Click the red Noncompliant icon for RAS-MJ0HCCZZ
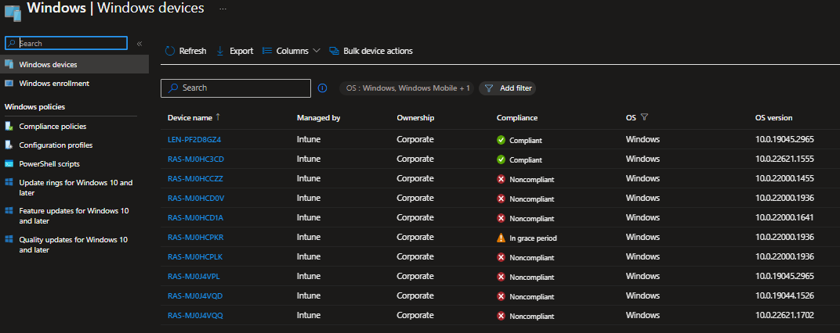Image resolution: width=840 pixels, height=333 pixels. [501, 179]
